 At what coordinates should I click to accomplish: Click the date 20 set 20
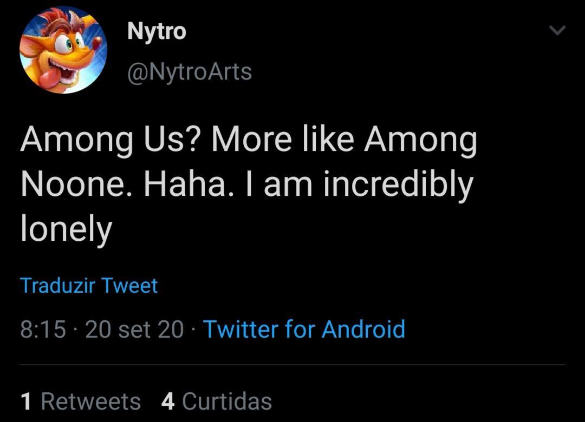pos(134,329)
